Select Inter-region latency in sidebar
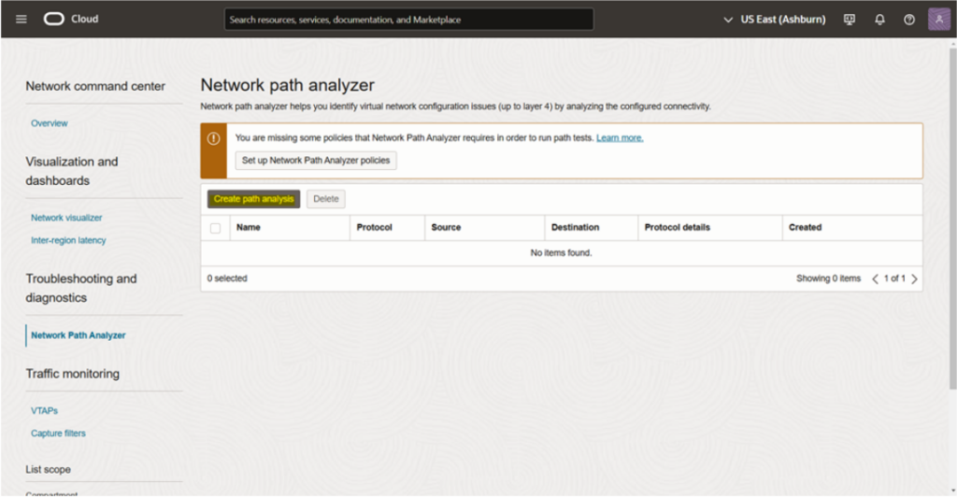The height and width of the screenshot is (497, 957). [x=68, y=240]
